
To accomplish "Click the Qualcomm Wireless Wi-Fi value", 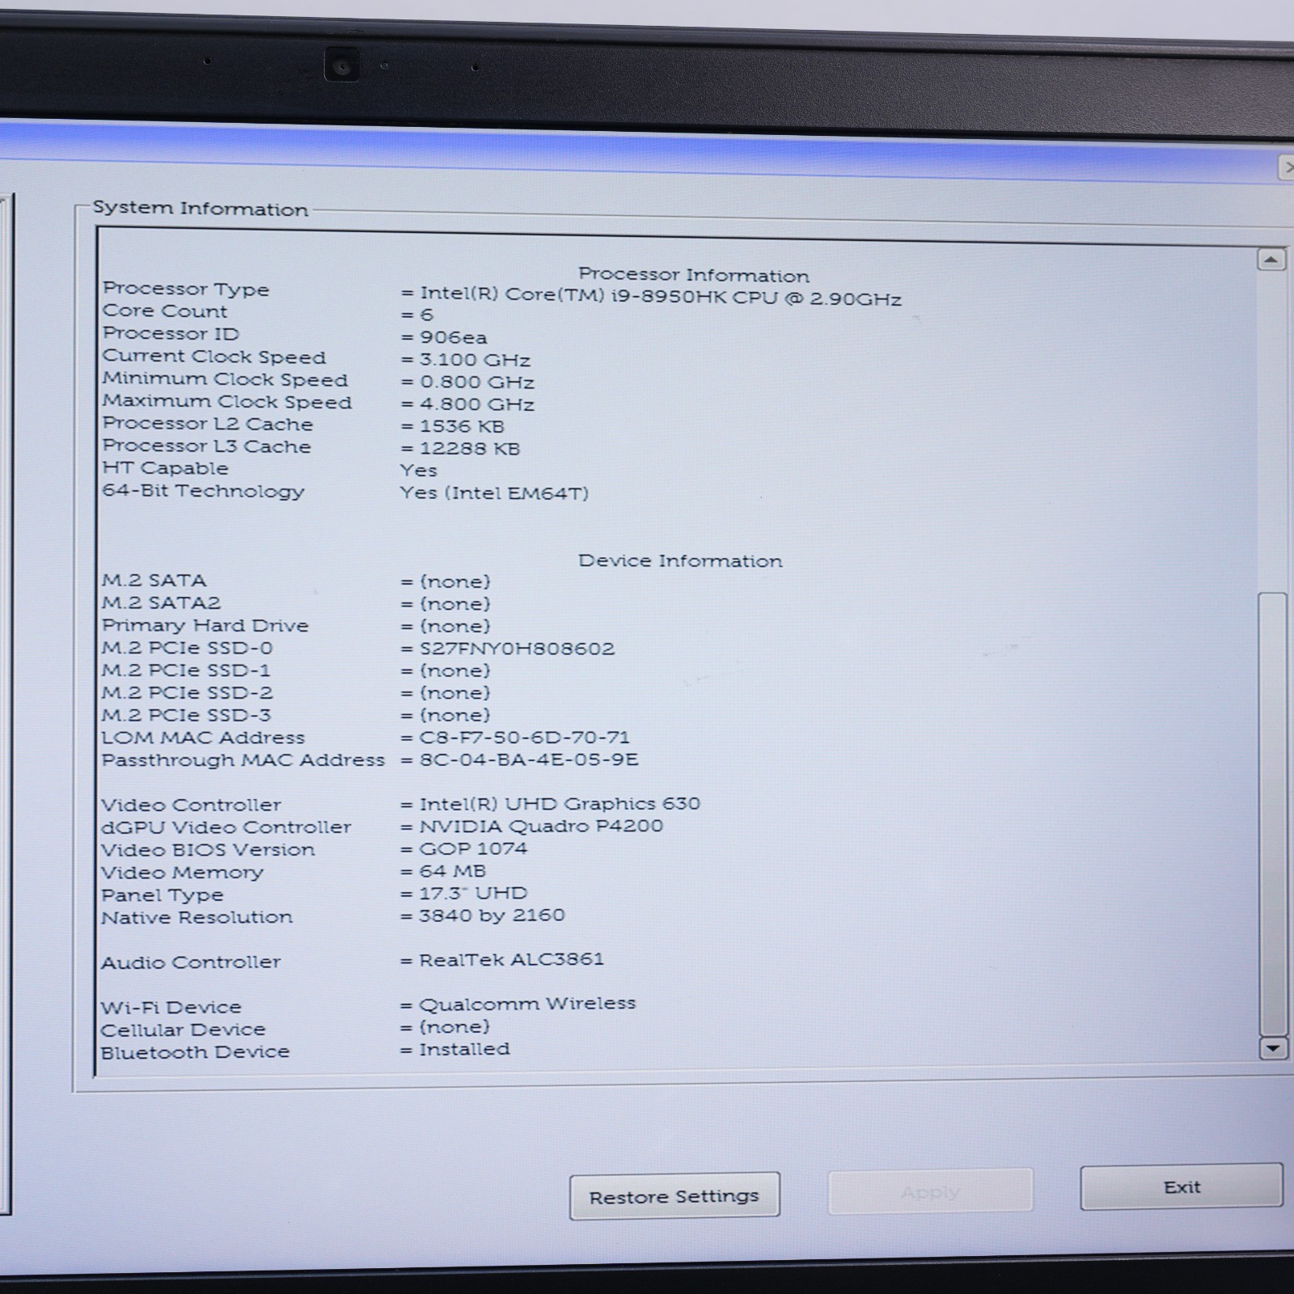I will (x=527, y=1004).
